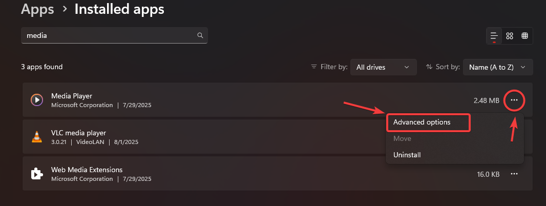Click Media Player's three-dot menu button
Screen dimensions: 546x206
pyautogui.click(x=514, y=100)
